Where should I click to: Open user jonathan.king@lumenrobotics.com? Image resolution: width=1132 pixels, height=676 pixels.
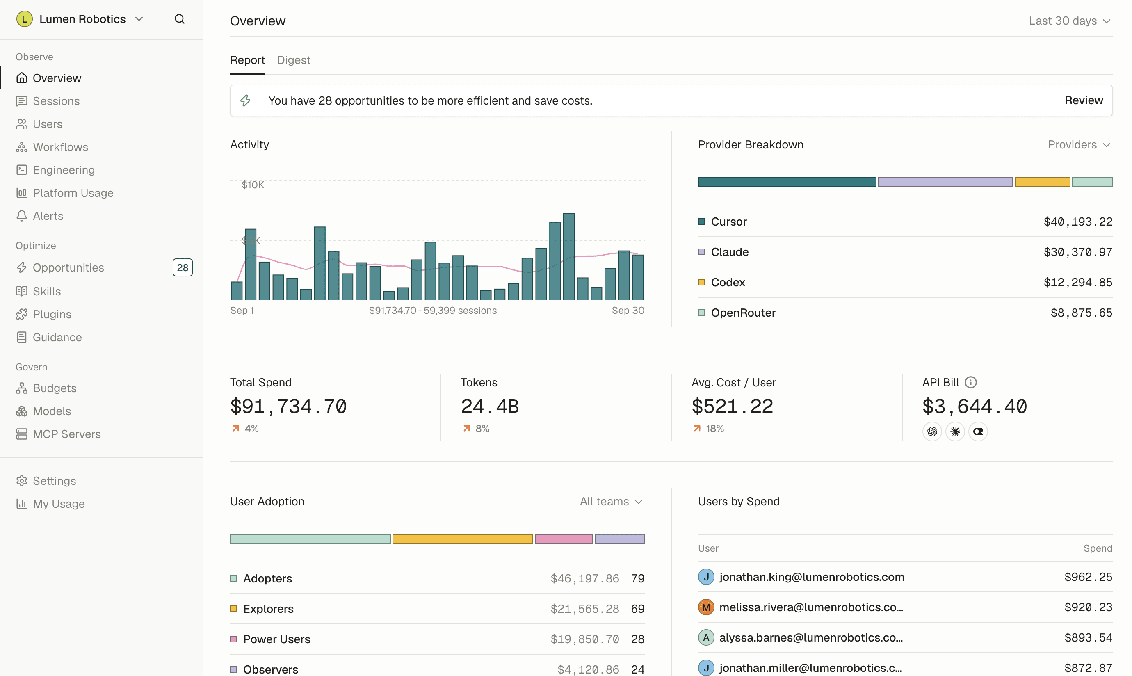tap(905, 577)
